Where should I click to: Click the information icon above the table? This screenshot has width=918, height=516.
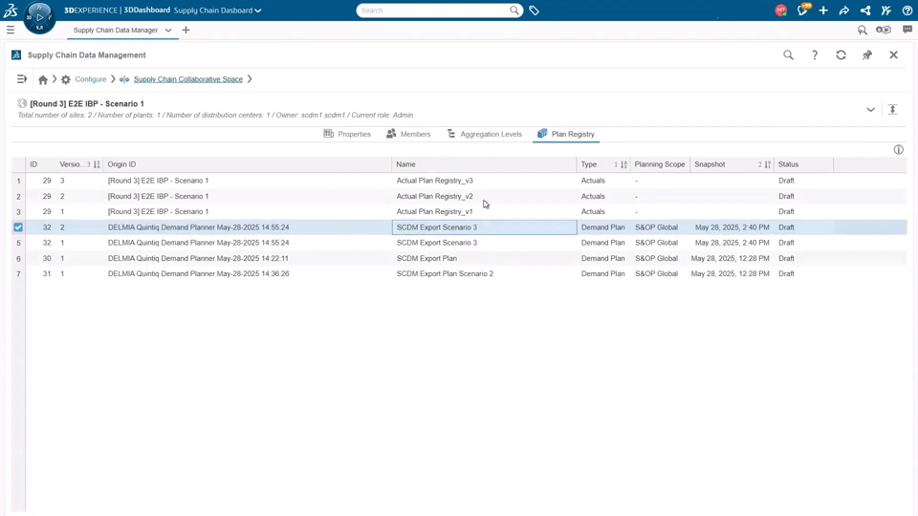pyautogui.click(x=898, y=150)
